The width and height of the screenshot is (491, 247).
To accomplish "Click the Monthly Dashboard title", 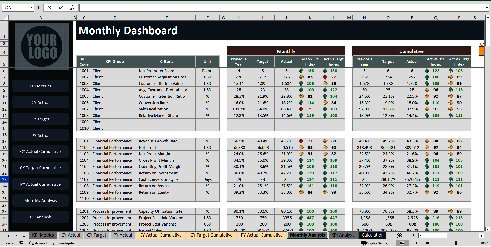I will (x=128, y=31).
